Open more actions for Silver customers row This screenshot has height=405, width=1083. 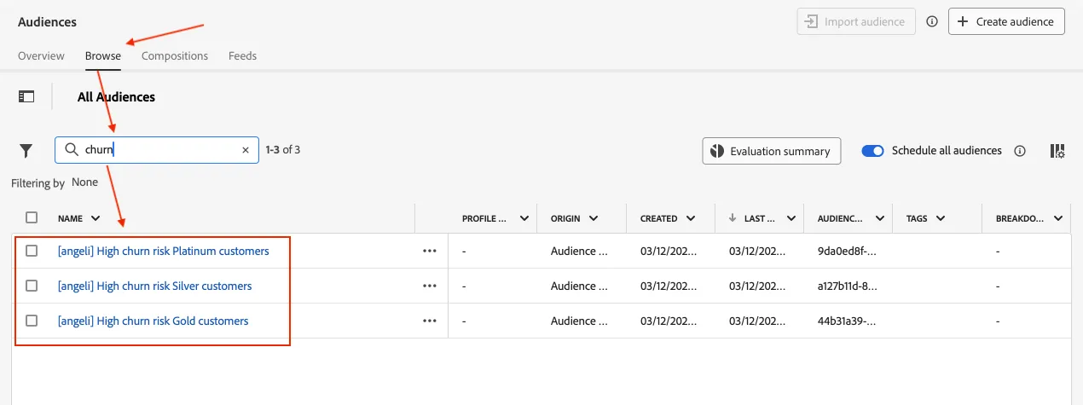[x=430, y=286]
